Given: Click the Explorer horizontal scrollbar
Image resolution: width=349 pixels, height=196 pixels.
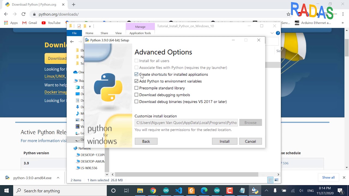Looking at the screenshot, I should (x=186, y=174).
